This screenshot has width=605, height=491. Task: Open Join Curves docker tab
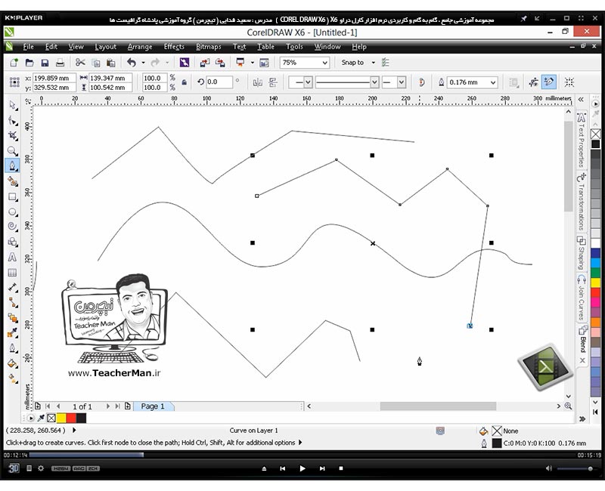[582, 298]
